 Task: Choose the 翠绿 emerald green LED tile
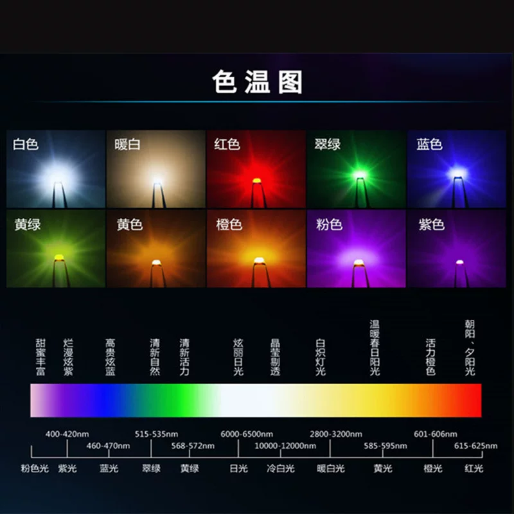357,169
